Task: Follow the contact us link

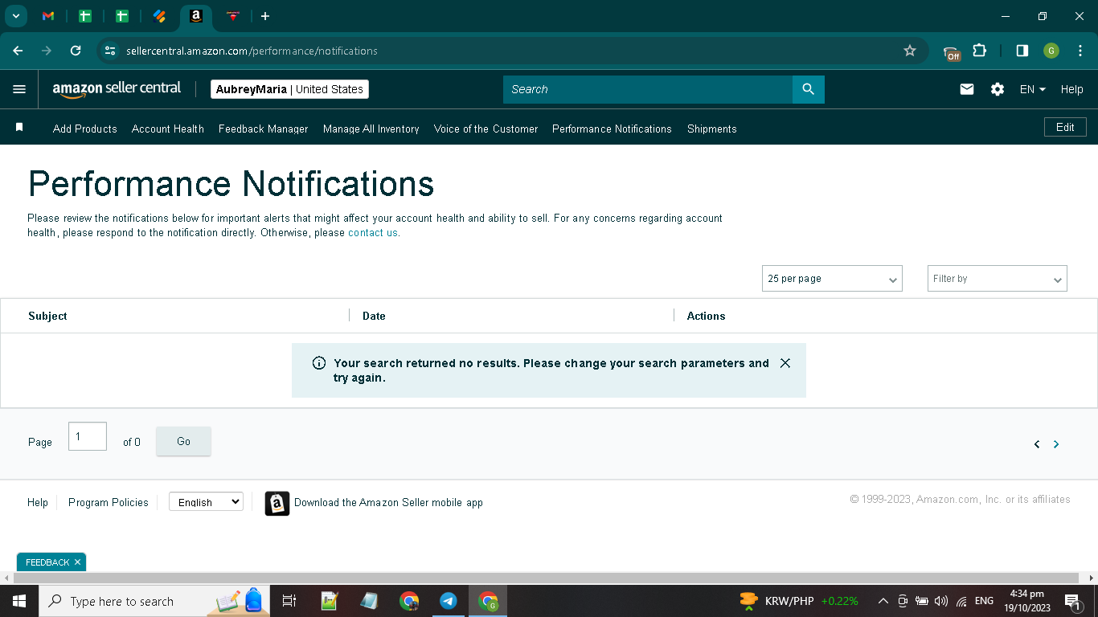Action: (373, 233)
